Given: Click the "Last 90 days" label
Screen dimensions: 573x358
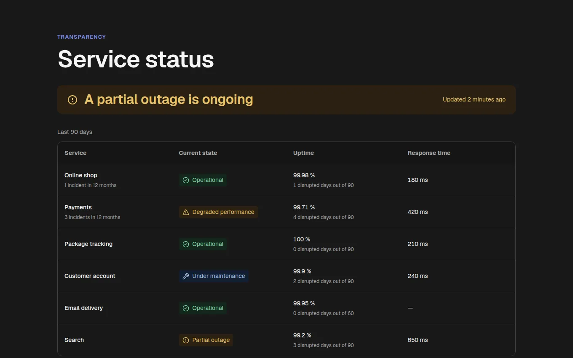Looking at the screenshot, I should tap(75, 132).
